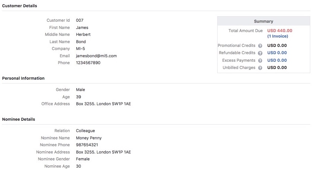
Task: Click the Nominee Details section heading
Action: click(19, 119)
